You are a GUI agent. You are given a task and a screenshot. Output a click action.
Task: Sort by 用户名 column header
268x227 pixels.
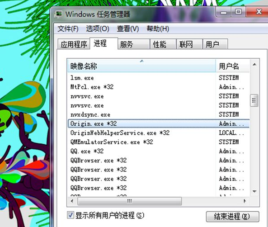(233, 66)
